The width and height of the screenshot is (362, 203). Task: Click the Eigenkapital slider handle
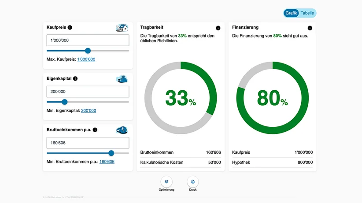(x=65, y=102)
